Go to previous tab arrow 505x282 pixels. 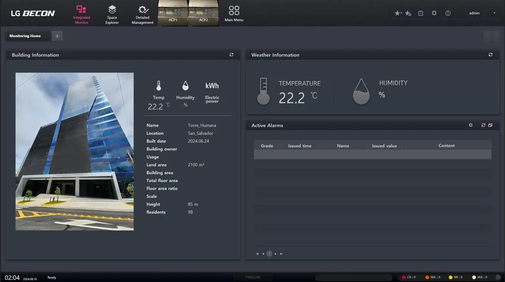click(x=487, y=36)
